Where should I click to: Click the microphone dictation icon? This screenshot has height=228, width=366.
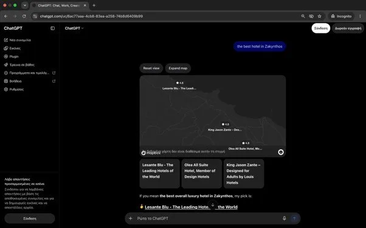[285, 218]
